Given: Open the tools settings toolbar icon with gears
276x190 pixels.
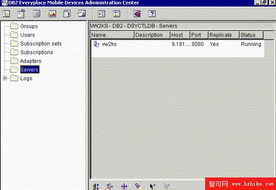Looking at the screenshot, I should tap(101, 14).
